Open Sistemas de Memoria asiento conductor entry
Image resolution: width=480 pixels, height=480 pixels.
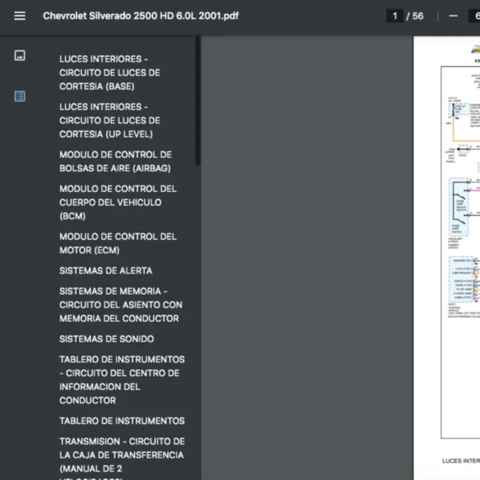(121, 305)
